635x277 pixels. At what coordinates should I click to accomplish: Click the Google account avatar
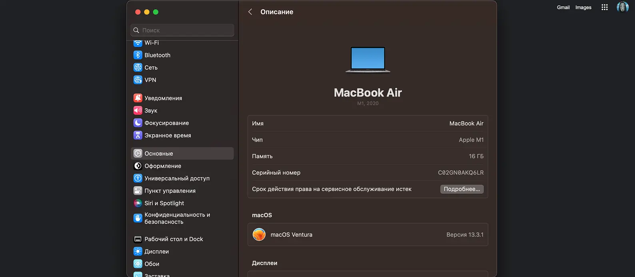[622, 7]
